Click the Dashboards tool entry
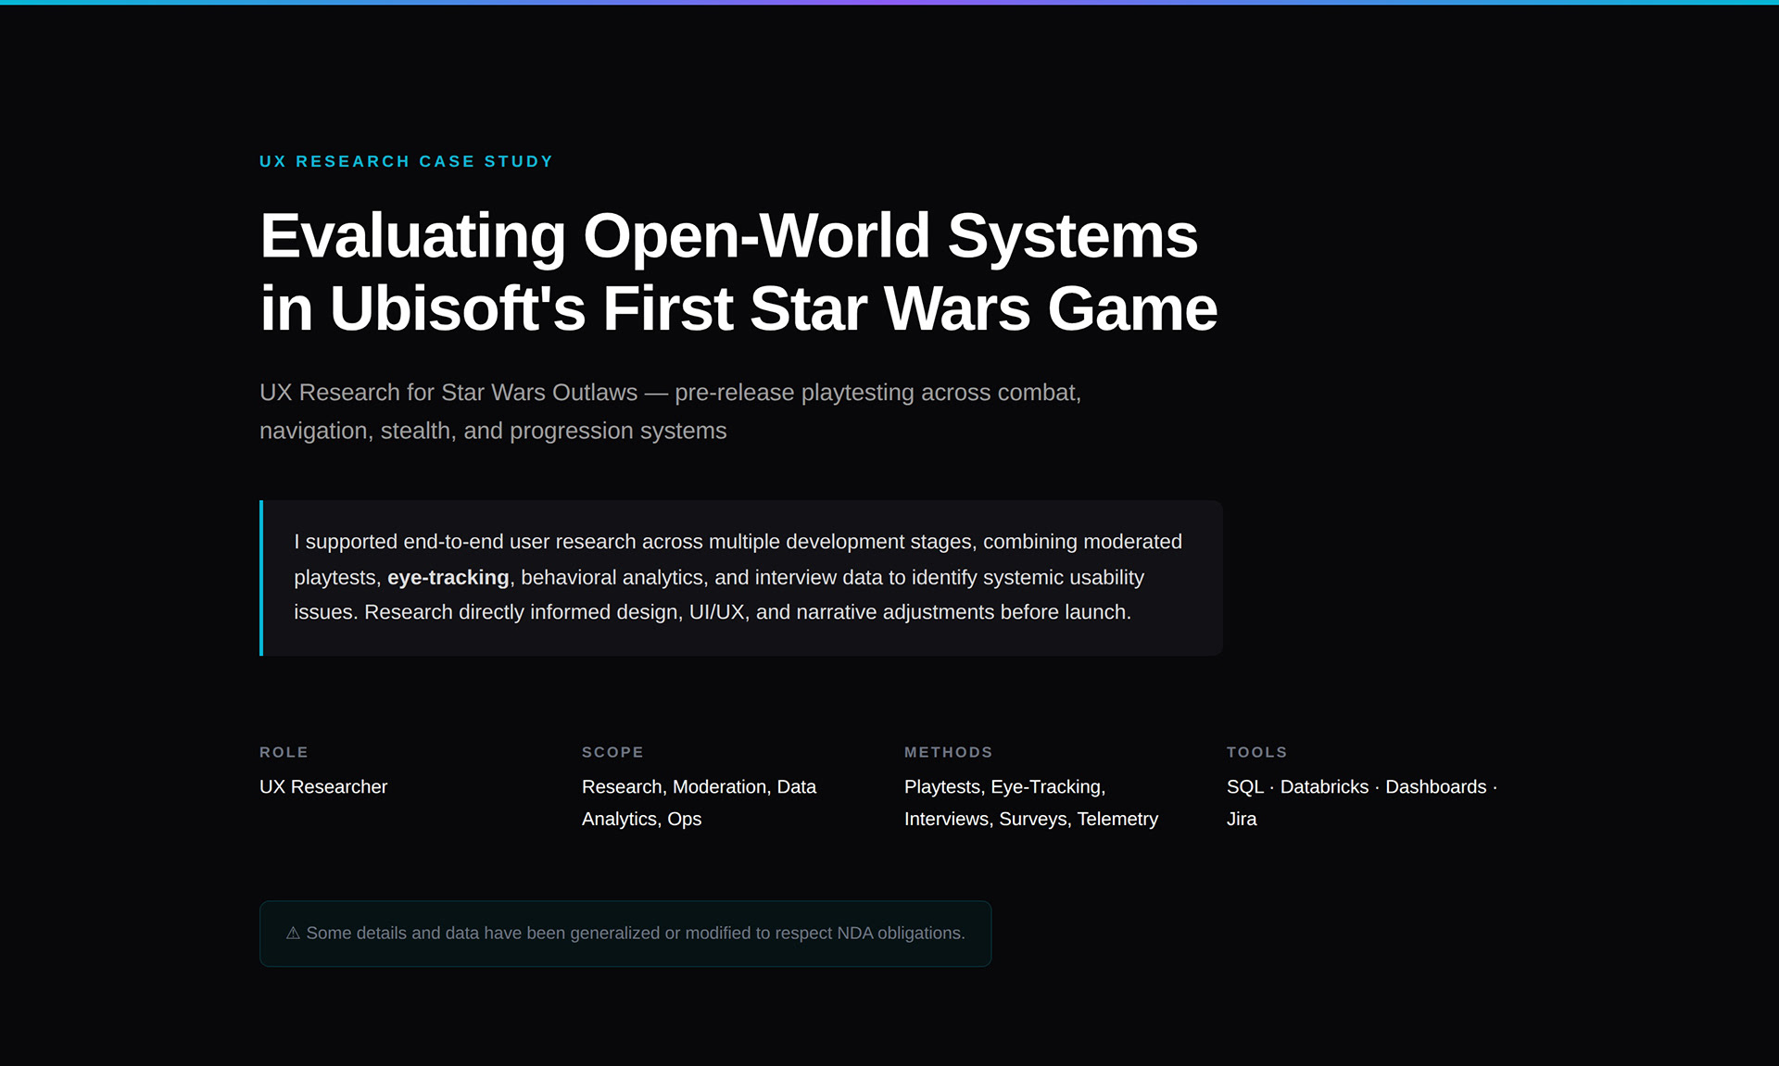This screenshot has width=1779, height=1066. click(1435, 787)
